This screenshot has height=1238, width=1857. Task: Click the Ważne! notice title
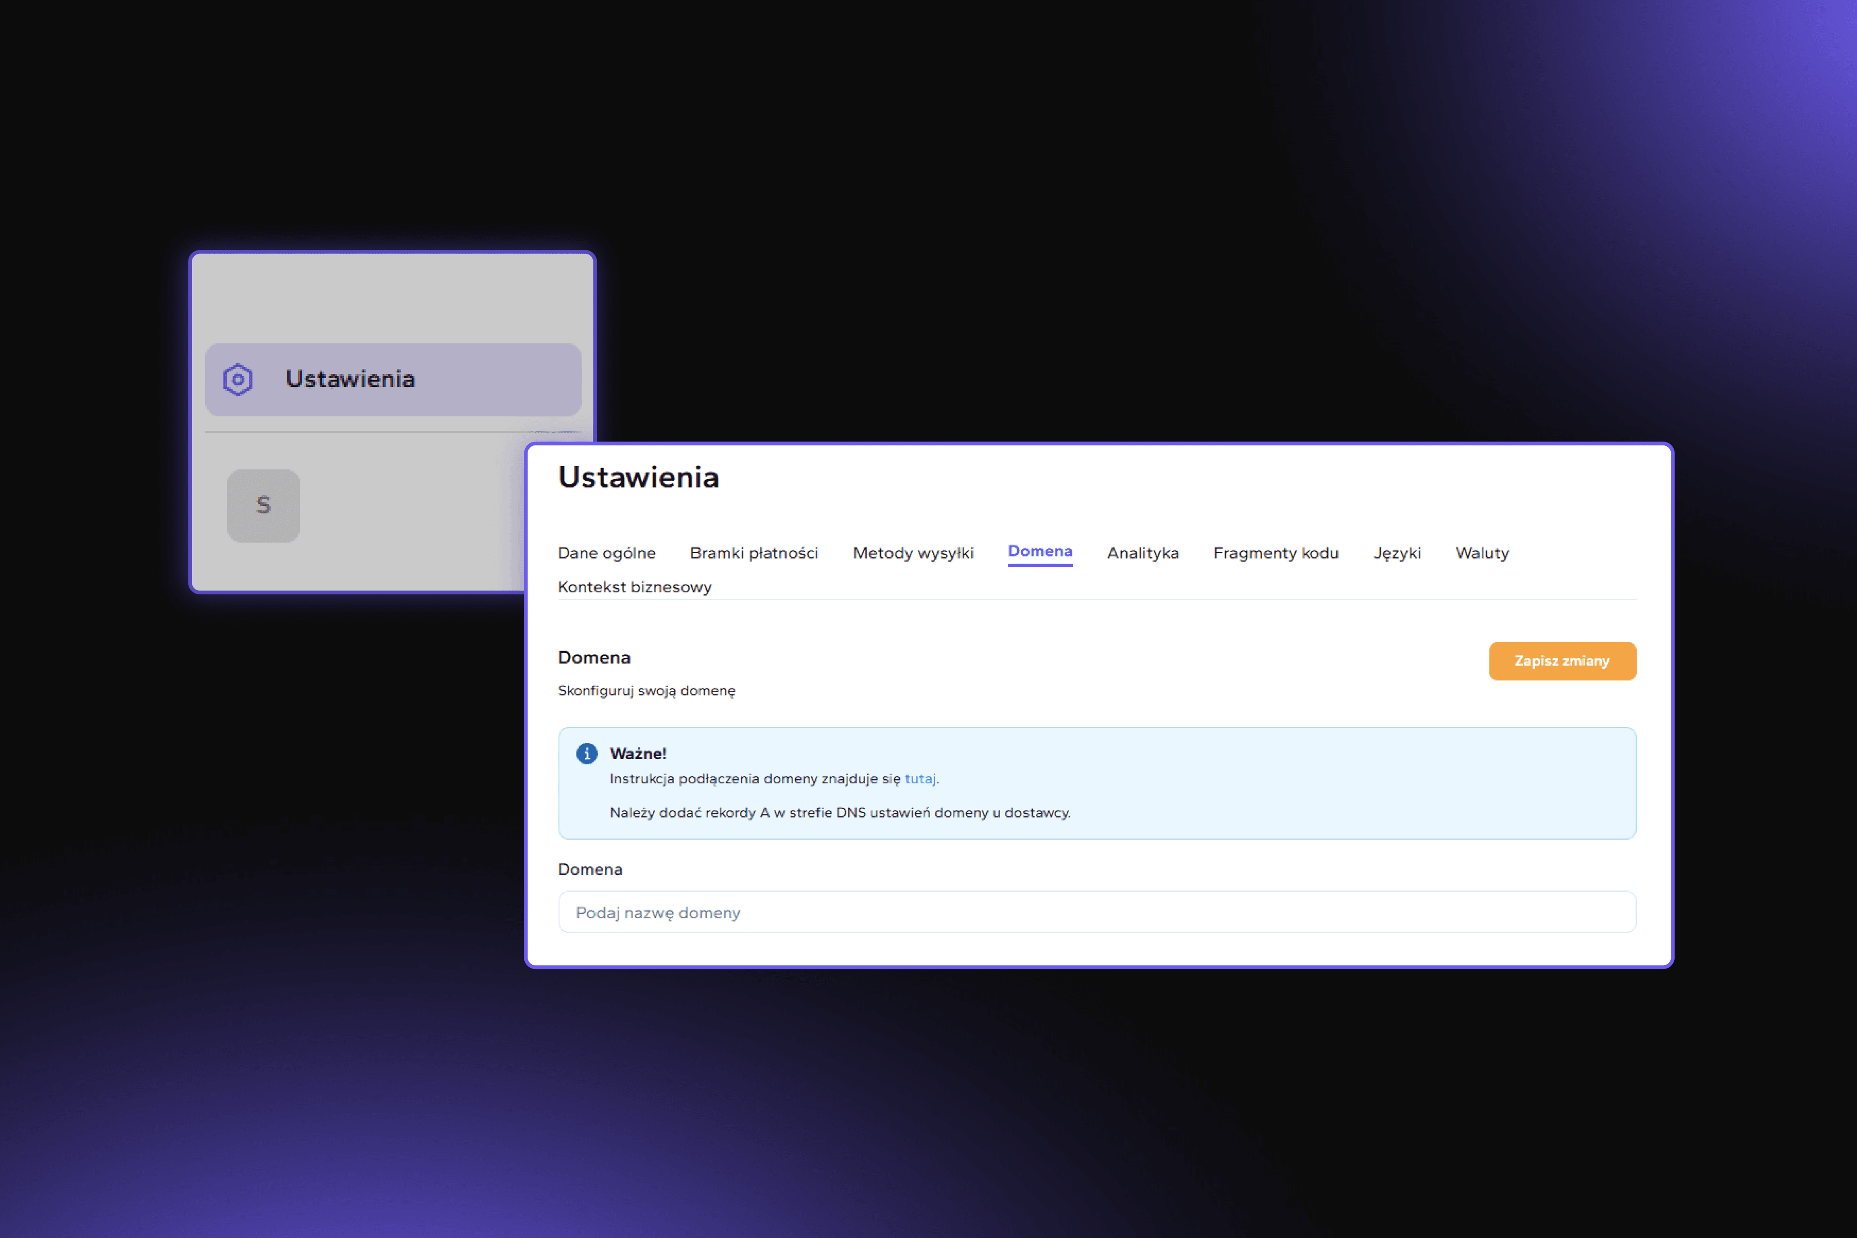[638, 753]
